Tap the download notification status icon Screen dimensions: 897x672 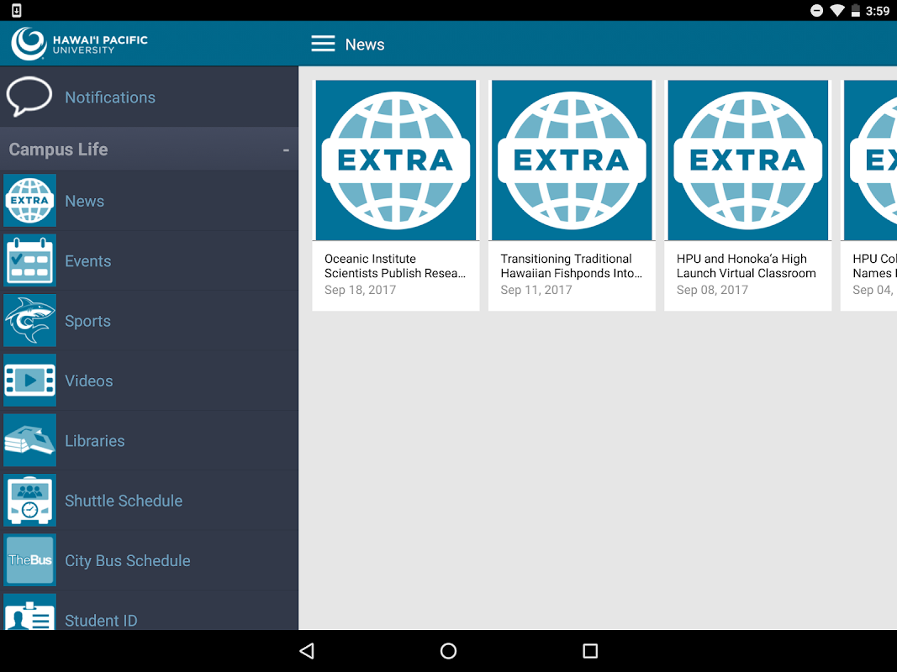(17, 10)
